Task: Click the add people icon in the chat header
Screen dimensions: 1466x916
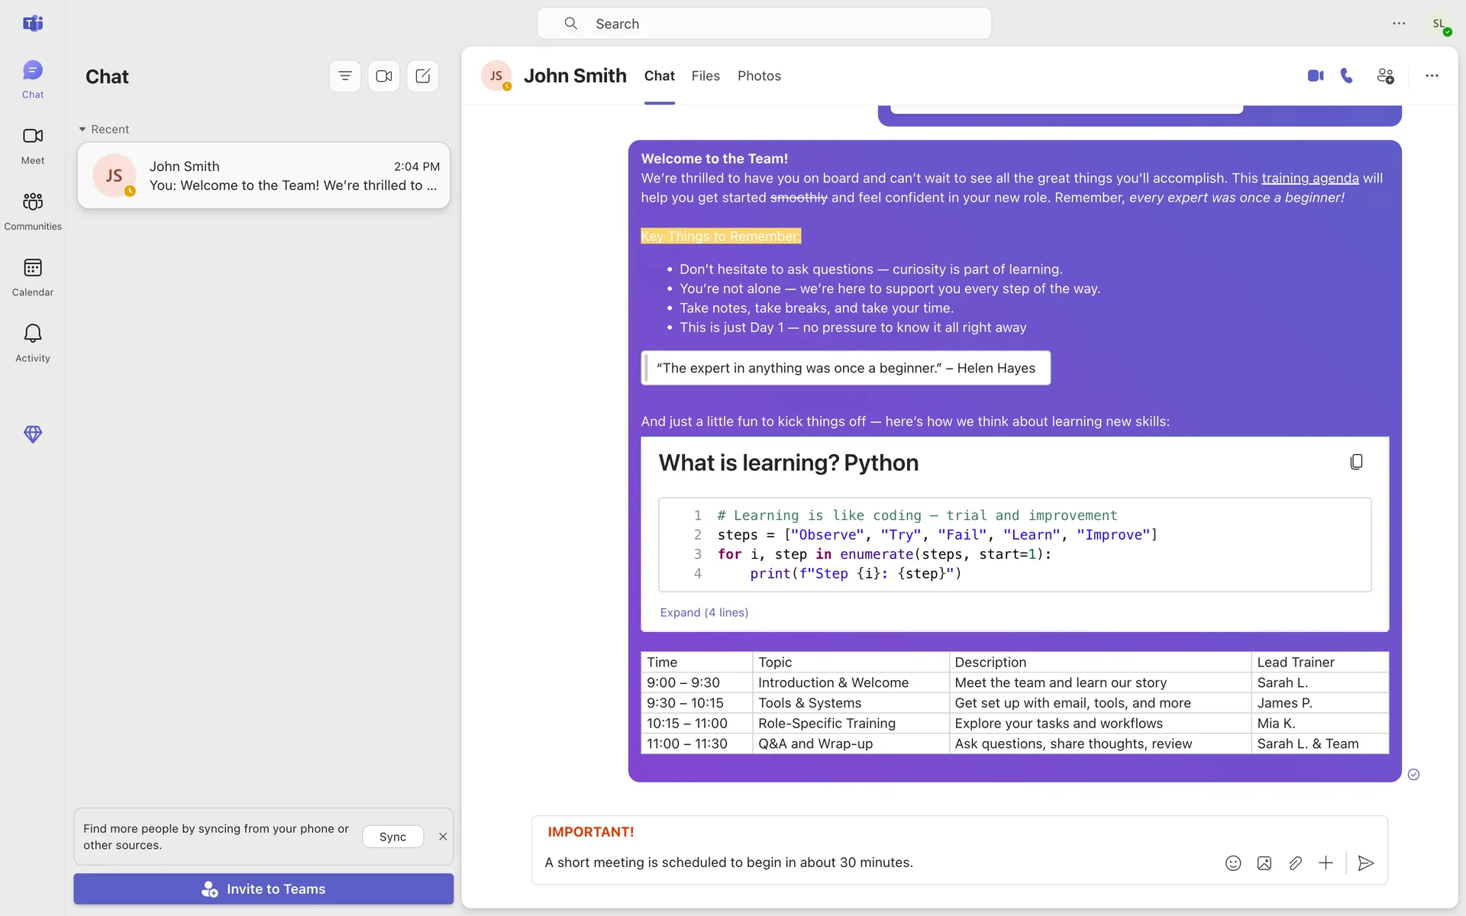Action: tap(1385, 76)
